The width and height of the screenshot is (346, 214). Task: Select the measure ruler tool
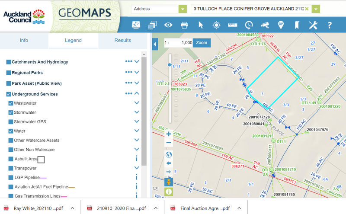pos(233,25)
